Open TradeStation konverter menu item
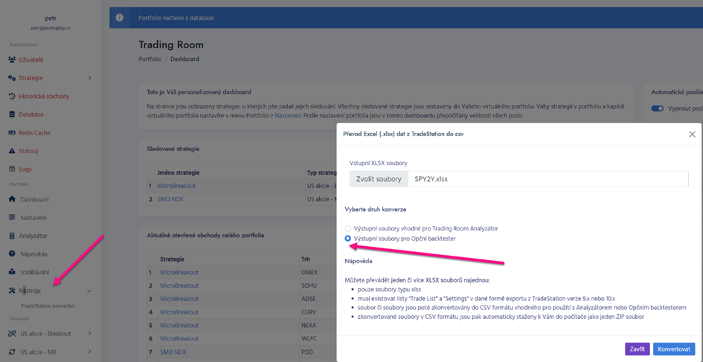This screenshot has width=703, height=362. 48,306
